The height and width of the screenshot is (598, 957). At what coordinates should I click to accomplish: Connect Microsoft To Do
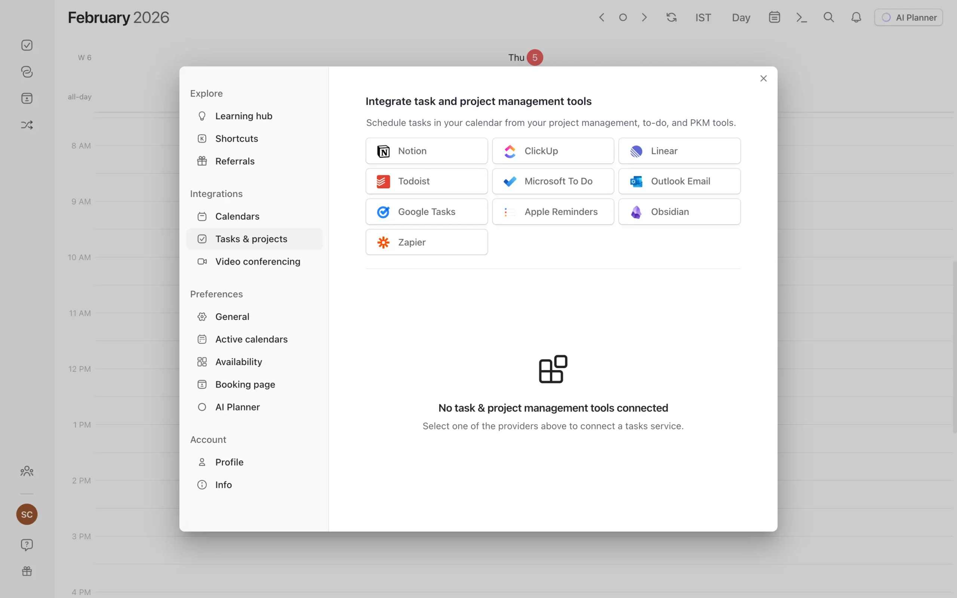tap(553, 181)
